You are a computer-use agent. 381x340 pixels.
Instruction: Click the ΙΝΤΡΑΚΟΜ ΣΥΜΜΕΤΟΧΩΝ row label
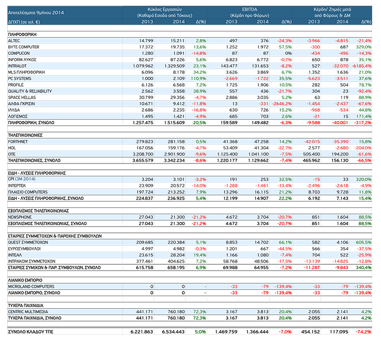[32, 261]
